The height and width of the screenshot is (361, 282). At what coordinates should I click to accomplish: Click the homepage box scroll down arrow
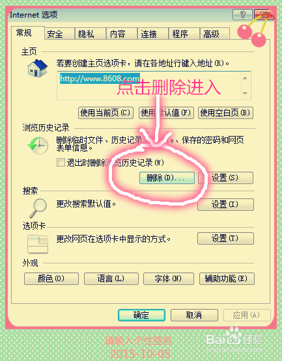coord(245,93)
